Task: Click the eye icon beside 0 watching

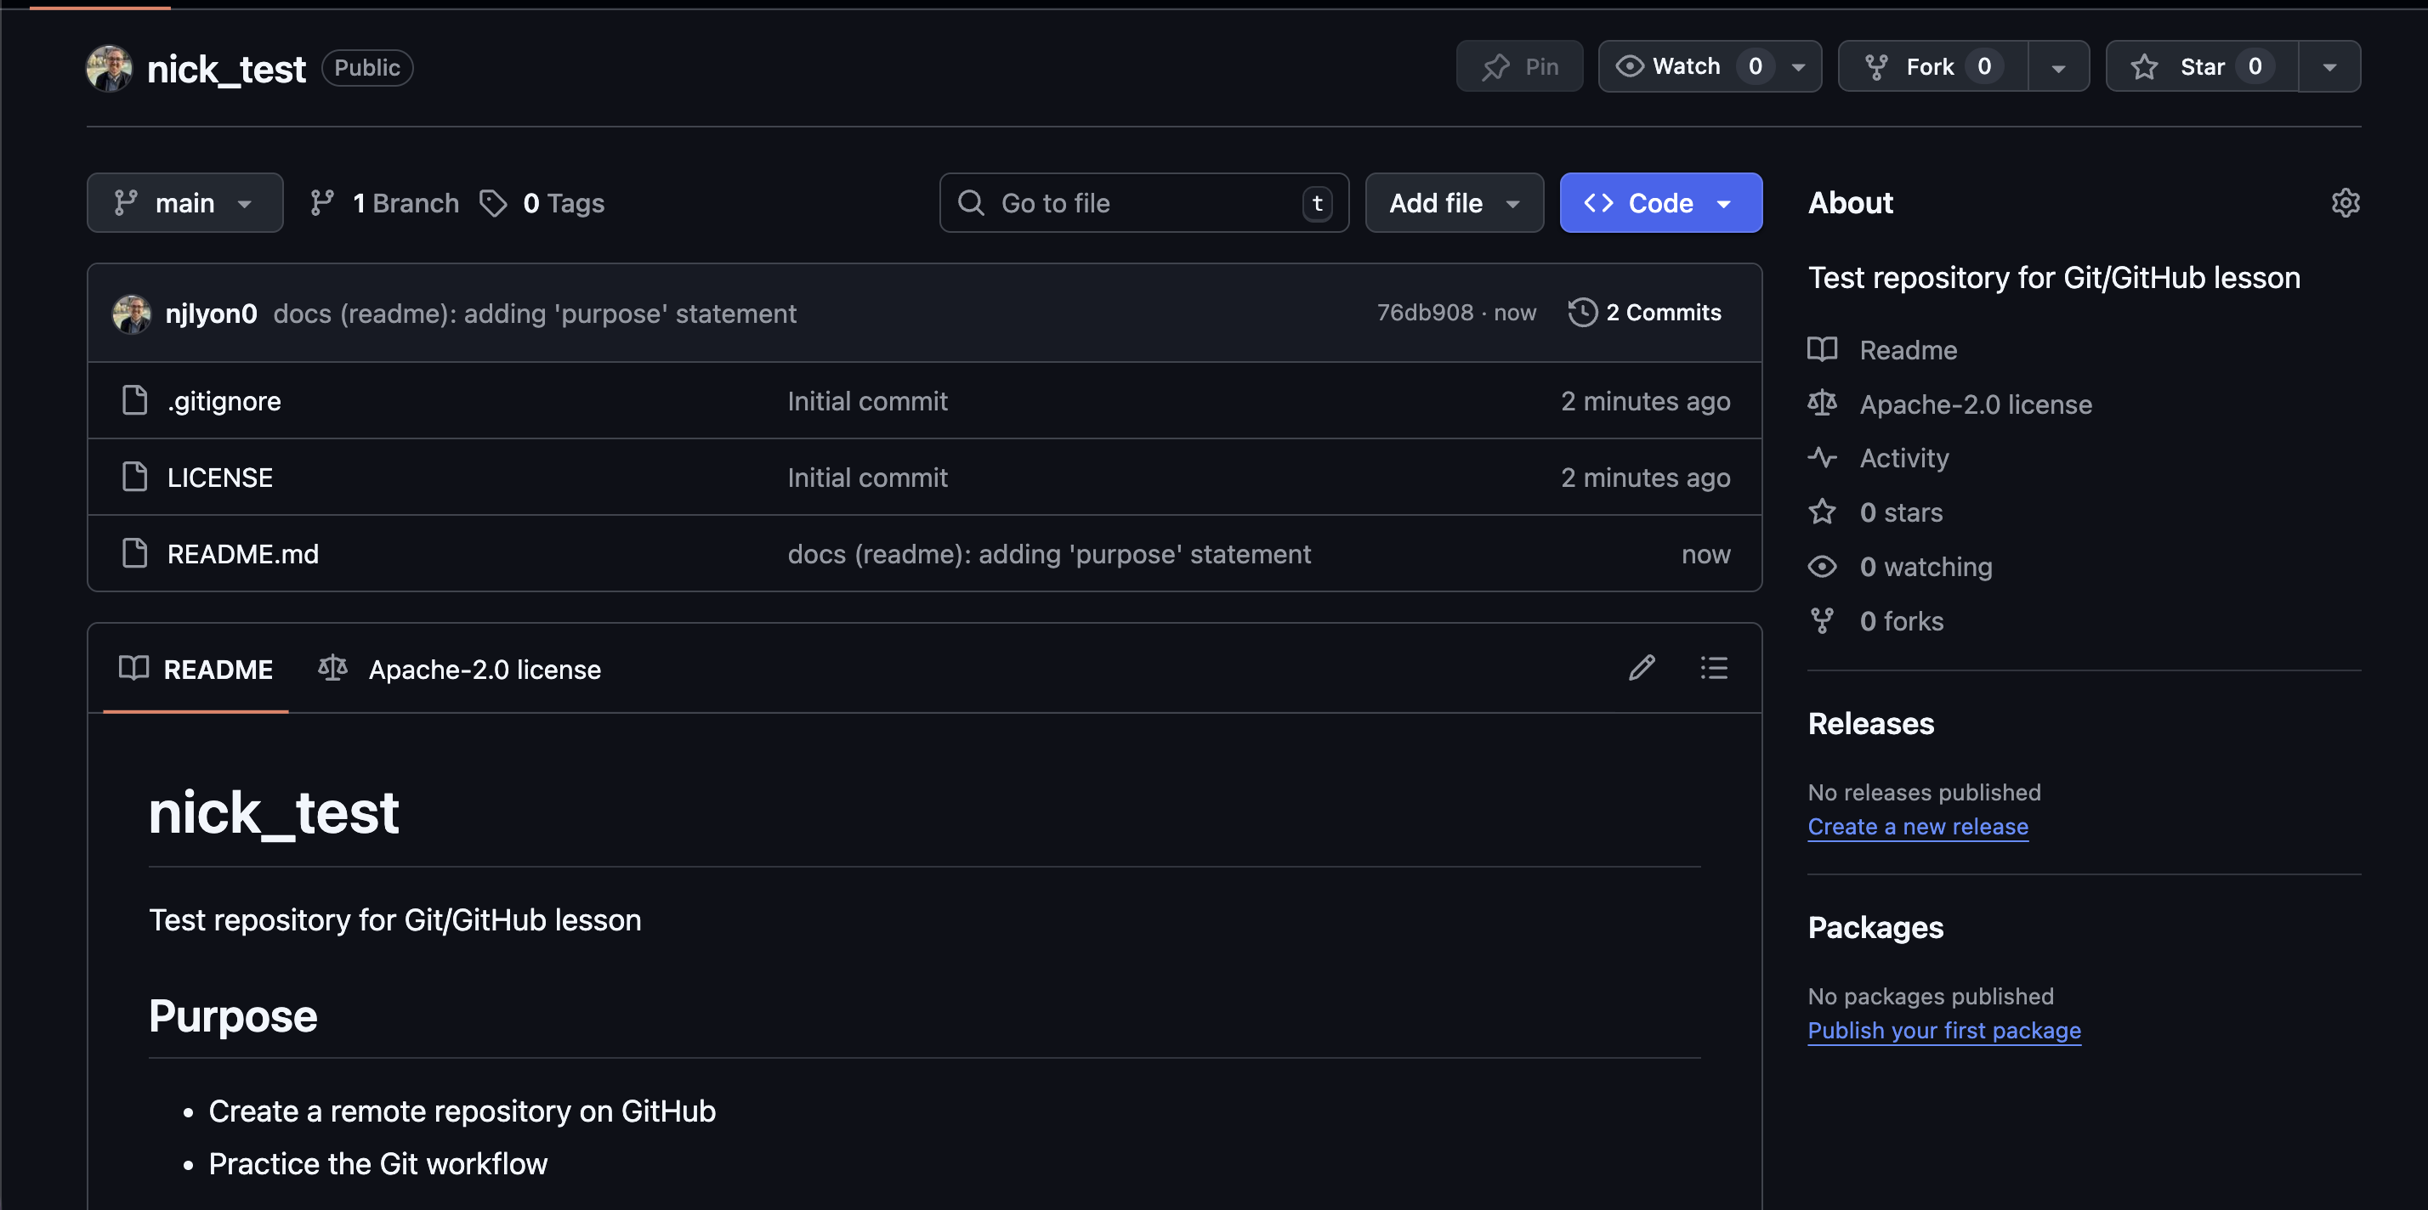Action: (x=1822, y=567)
